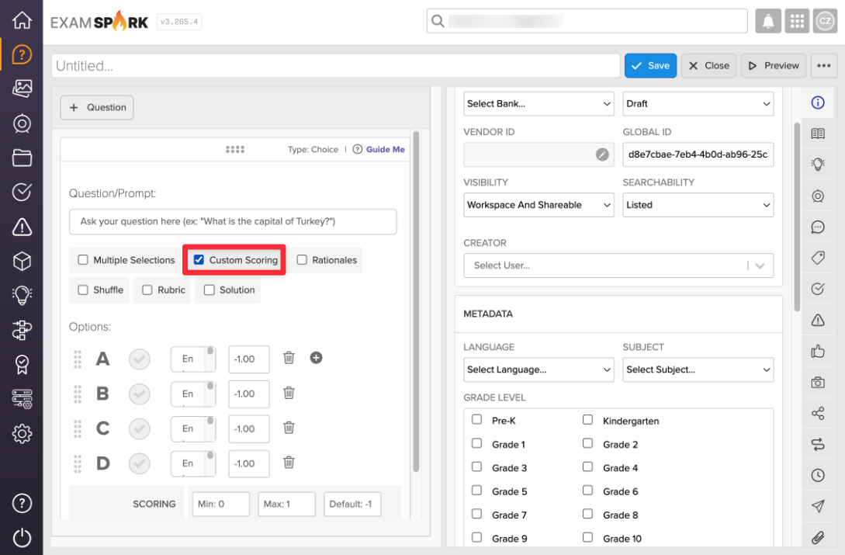Open the info panel icon in right rail
Screen dimensions: 845x555
818,102
